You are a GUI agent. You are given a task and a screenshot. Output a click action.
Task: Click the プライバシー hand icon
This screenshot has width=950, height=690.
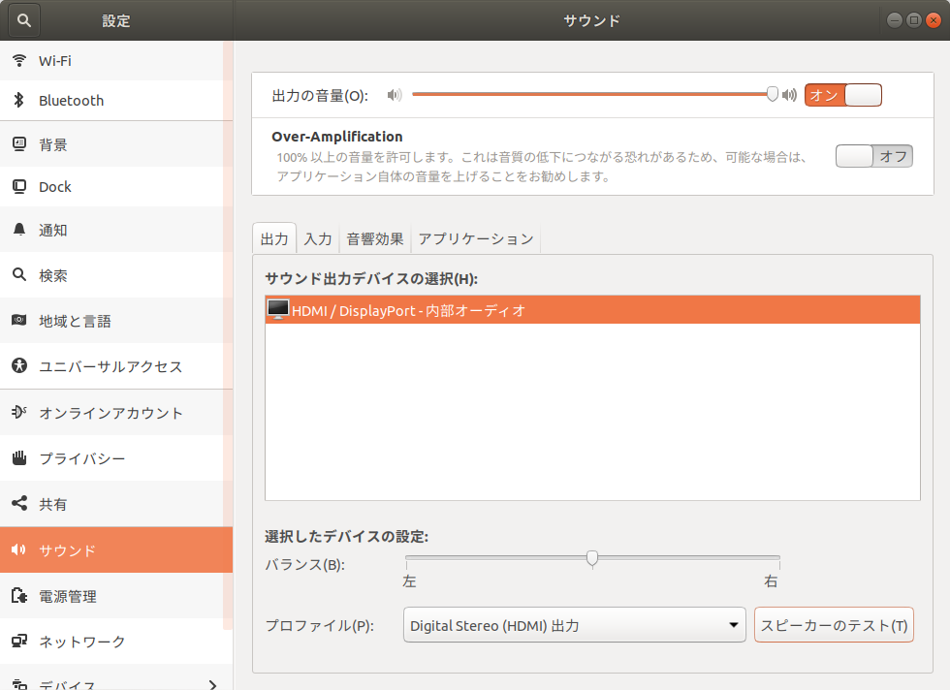pos(19,458)
